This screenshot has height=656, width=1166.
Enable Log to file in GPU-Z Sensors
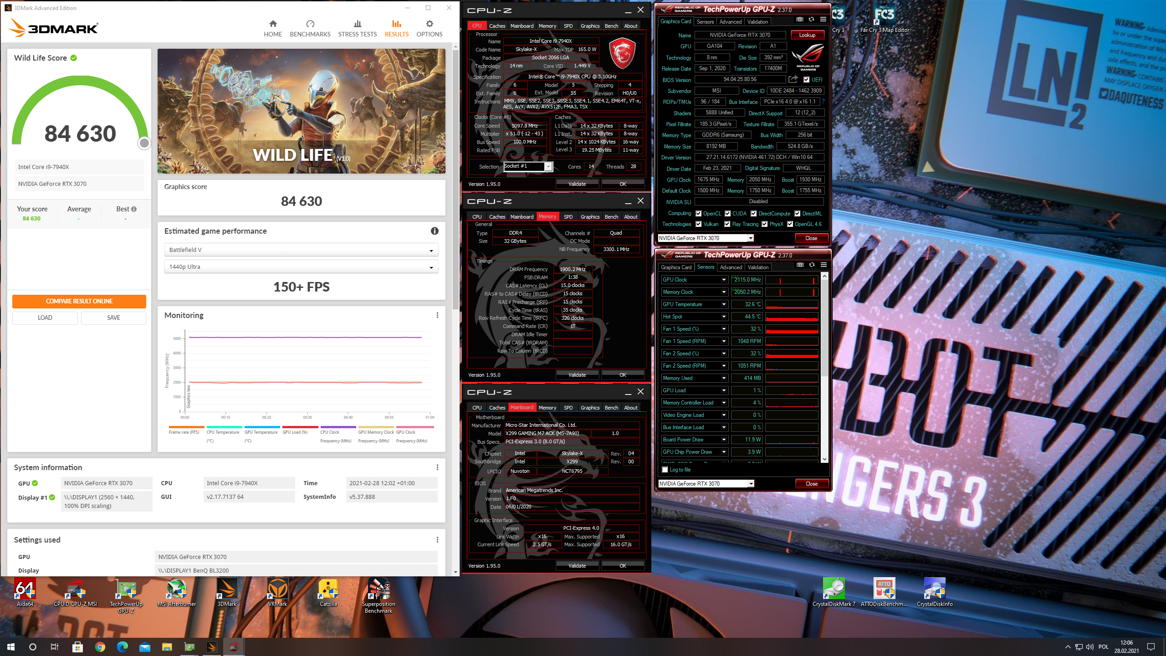[x=665, y=470]
